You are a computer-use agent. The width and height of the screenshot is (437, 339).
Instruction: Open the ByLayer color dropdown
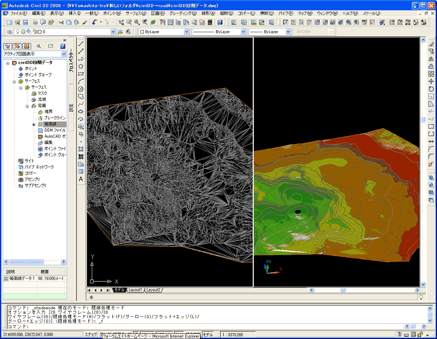[187, 32]
